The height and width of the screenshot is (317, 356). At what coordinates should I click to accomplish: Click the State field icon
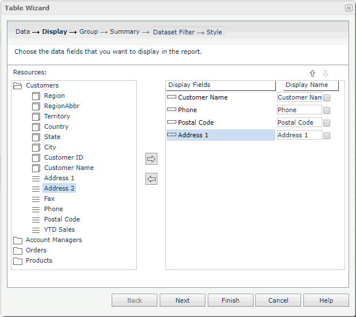point(36,137)
